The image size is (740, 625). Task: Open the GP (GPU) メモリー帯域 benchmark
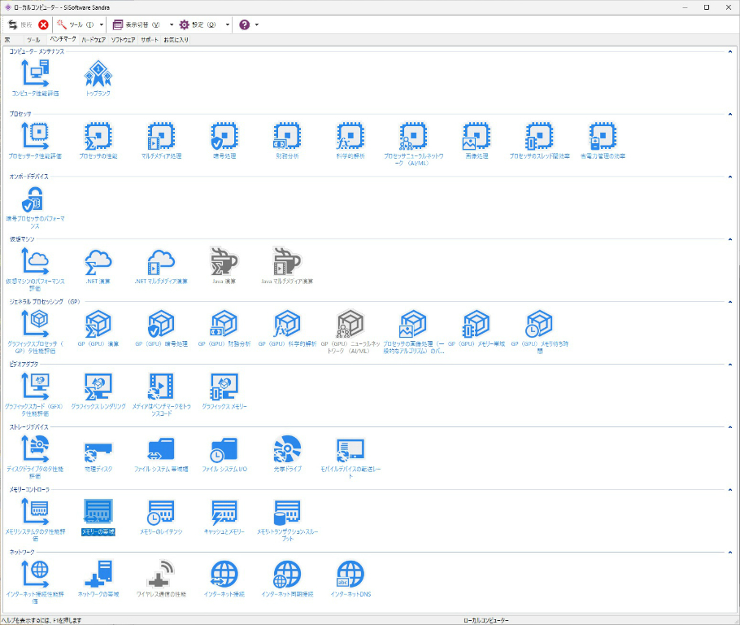pyautogui.click(x=477, y=328)
